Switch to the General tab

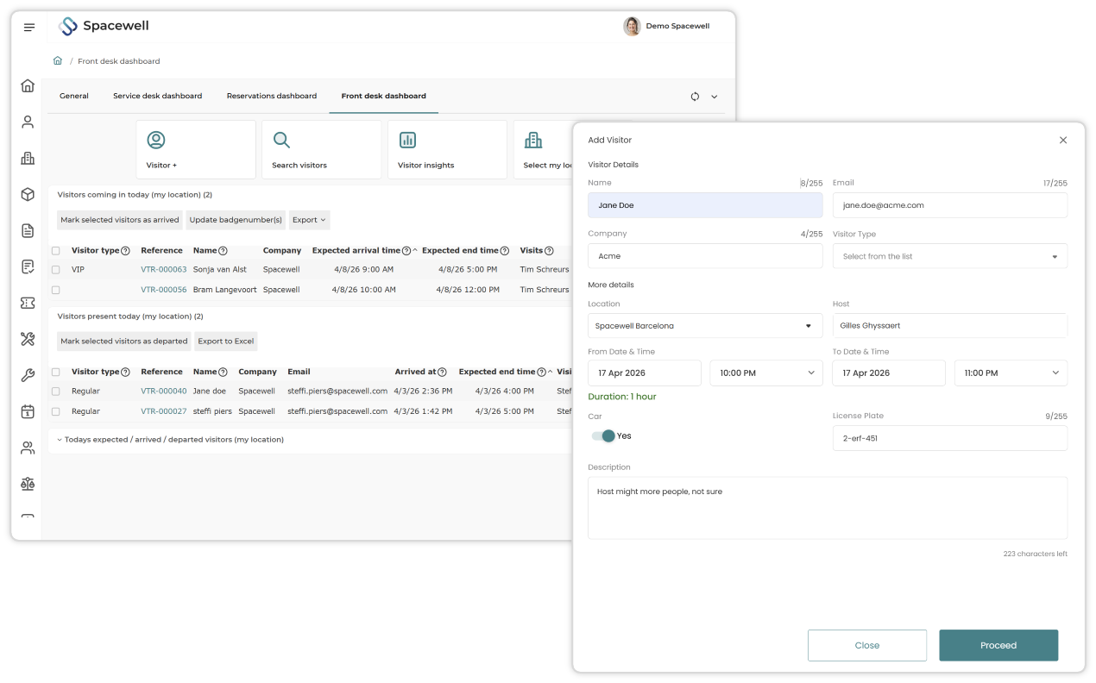74,97
